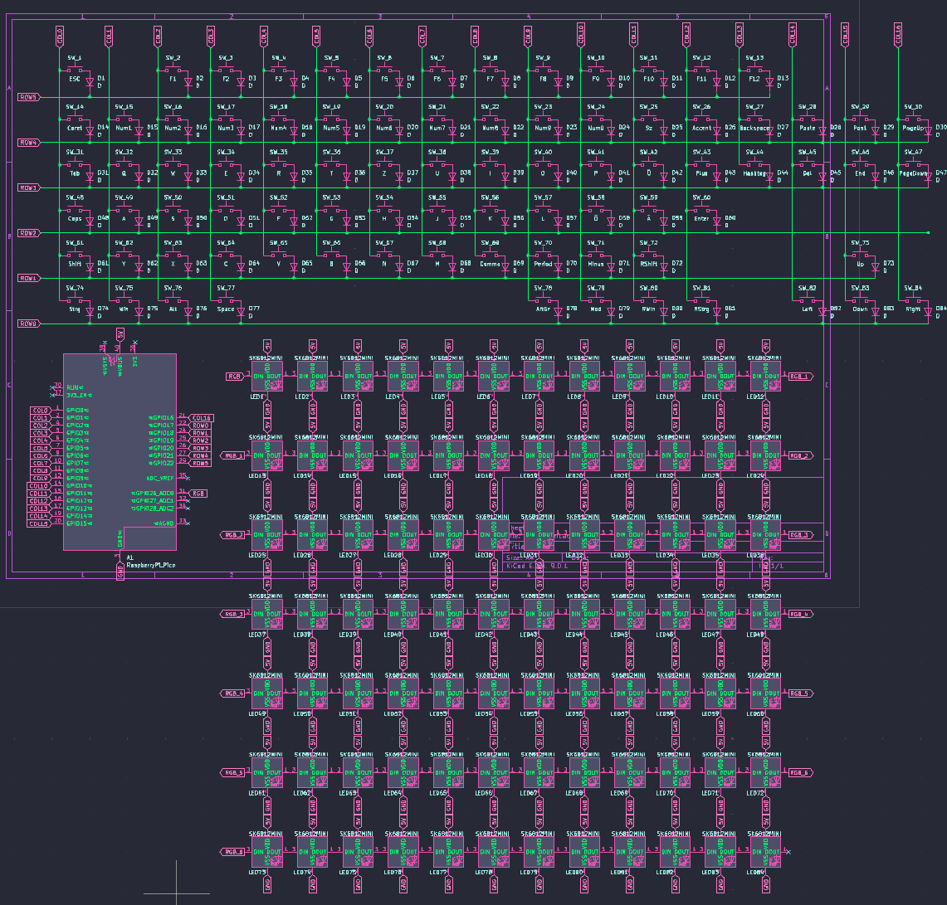Click the COL0 label above switch matrix

coord(59,36)
